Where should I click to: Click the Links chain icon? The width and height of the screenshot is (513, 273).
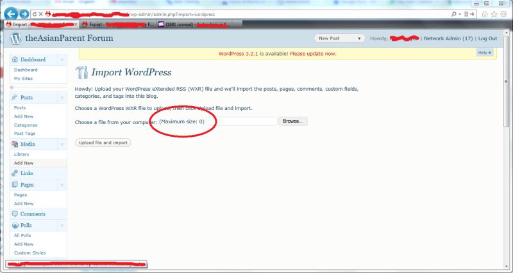[15, 173]
